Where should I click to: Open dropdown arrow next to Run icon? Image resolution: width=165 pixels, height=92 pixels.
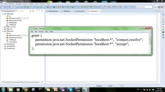pos(70,7)
